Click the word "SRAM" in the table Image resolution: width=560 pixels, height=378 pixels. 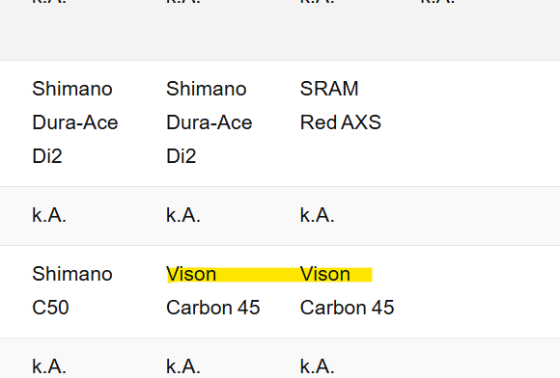click(x=329, y=89)
